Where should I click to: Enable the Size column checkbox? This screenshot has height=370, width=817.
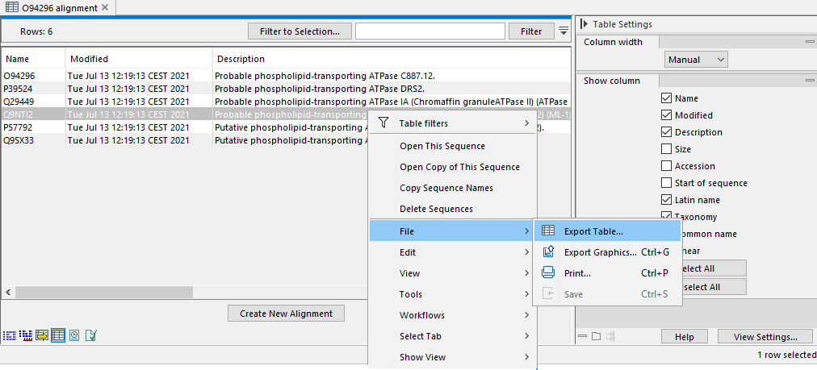(666, 149)
